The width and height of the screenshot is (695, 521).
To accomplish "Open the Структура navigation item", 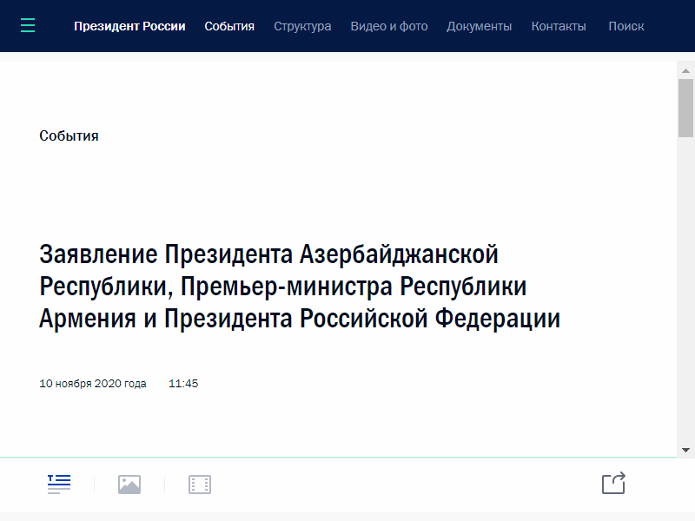I will 302,26.
